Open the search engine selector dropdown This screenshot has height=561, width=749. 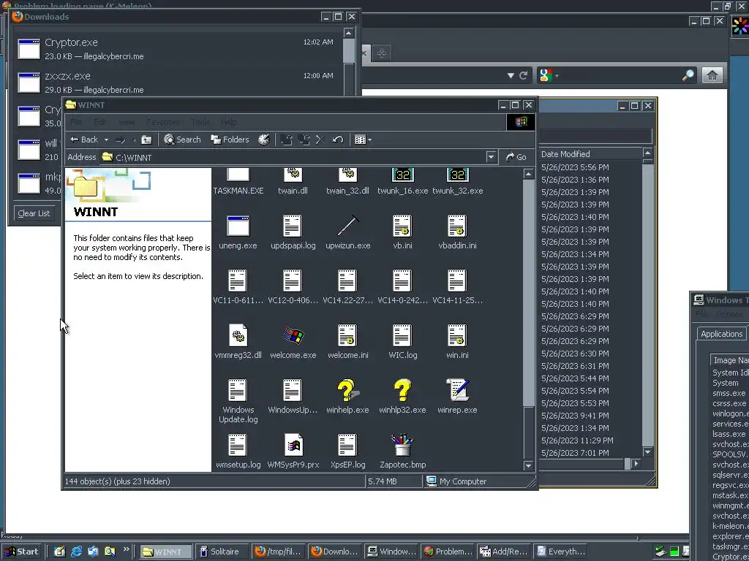549,75
